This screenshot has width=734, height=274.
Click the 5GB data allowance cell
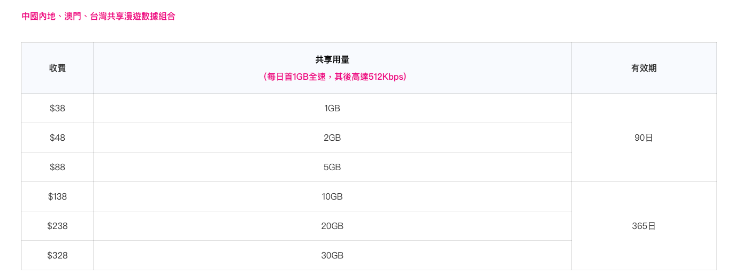(332, 167)
